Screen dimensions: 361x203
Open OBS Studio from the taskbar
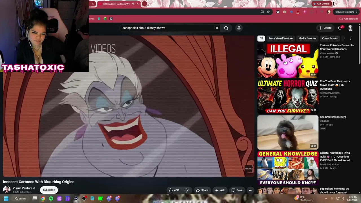click(x=84, y=198)
